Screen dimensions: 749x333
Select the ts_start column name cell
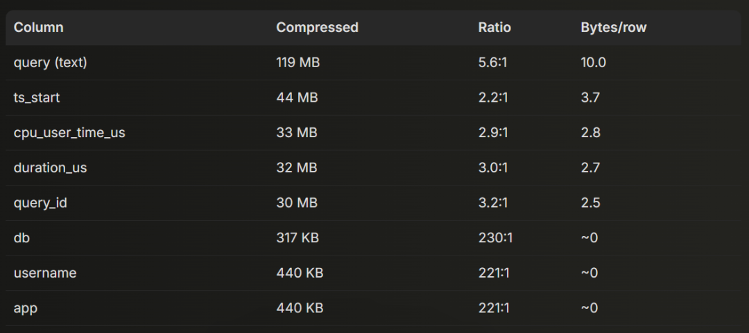37,98
